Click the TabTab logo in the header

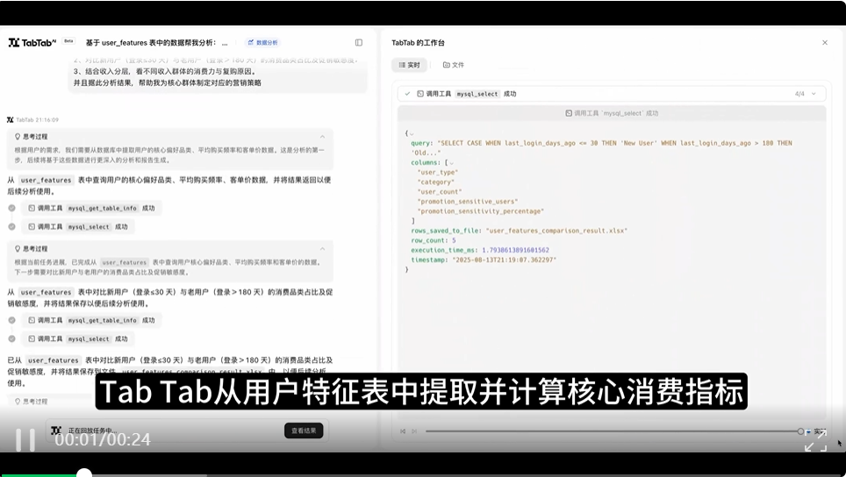32,43
